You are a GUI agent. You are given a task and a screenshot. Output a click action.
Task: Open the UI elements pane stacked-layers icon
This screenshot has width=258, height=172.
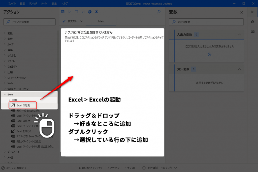[x=253, y=22]
